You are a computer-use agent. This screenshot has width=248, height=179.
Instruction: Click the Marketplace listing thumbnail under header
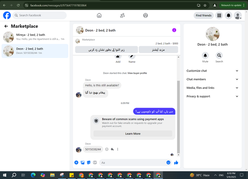click(77, 41)
